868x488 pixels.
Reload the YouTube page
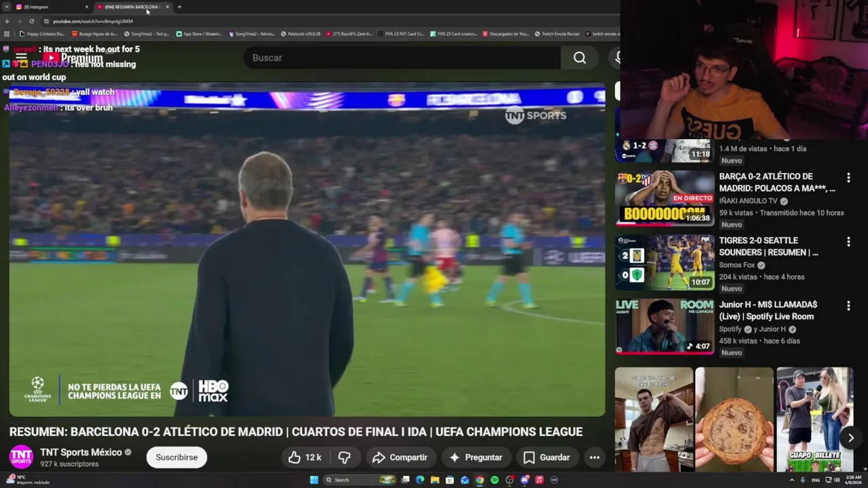coord(31,21)
